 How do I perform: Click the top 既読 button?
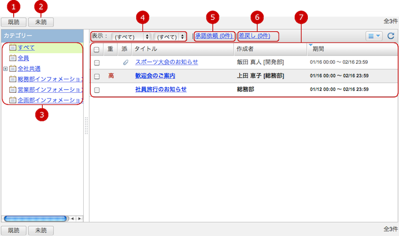(14, 22)
